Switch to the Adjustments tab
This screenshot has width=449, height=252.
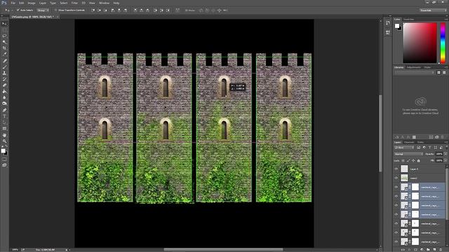pyautogui.click(x=414, y=67)
